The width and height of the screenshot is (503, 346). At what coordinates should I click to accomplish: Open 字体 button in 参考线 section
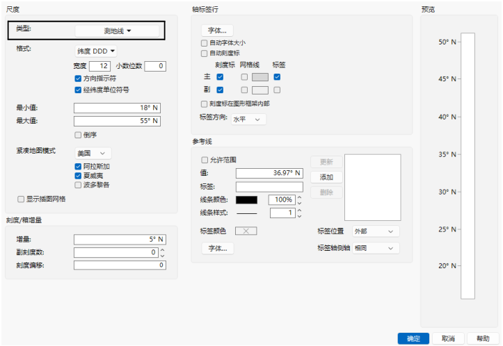click(218, 248)
